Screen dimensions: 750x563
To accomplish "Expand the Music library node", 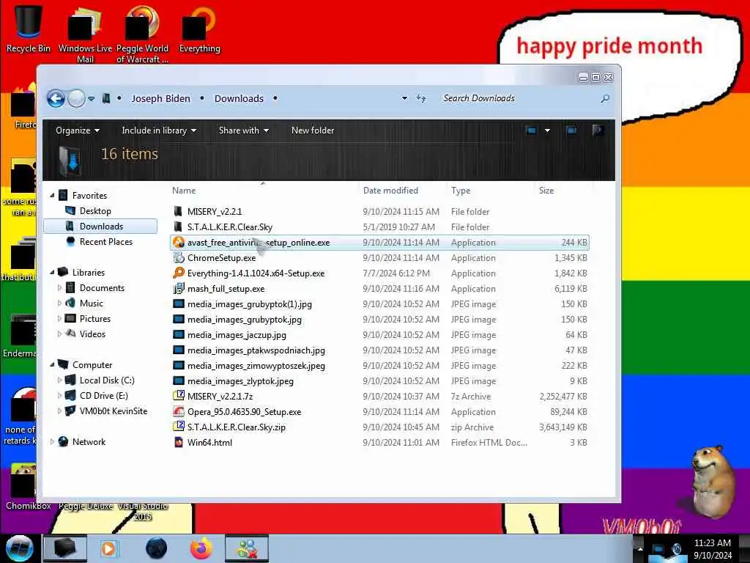I will point(60,303).
